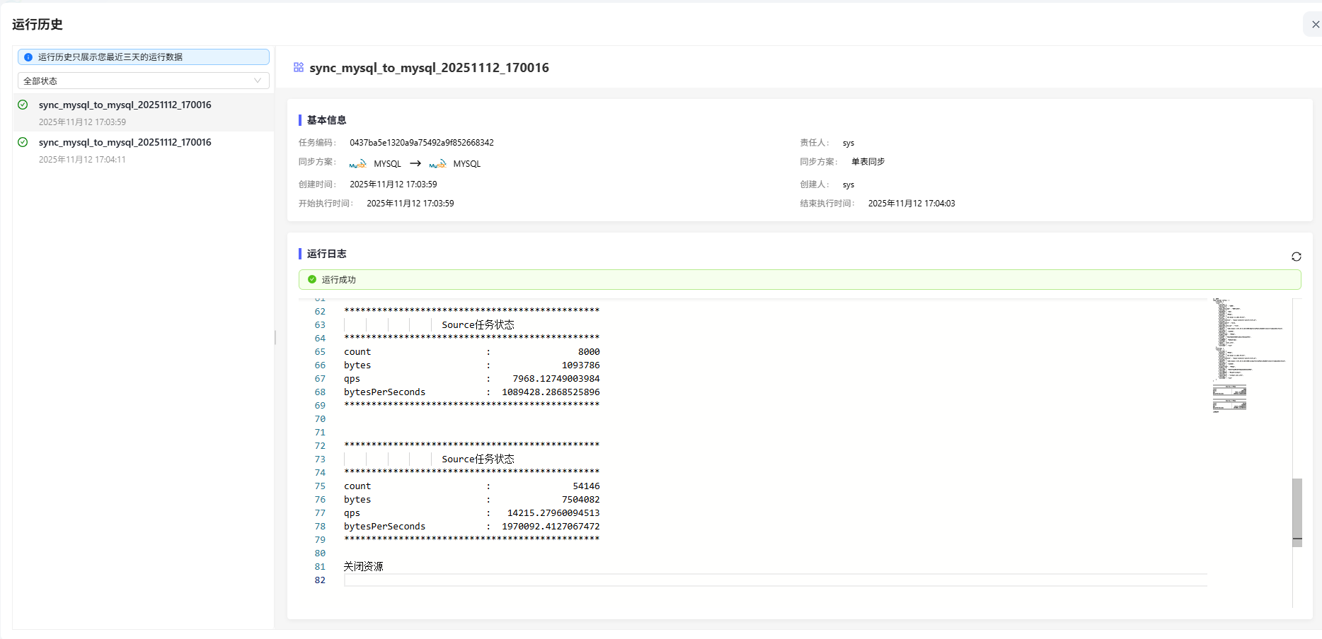This screenshot has width=1322, height=639.
Task: Click the green success icon of the 17:03:59 run
Action: [x=23, y=105]
